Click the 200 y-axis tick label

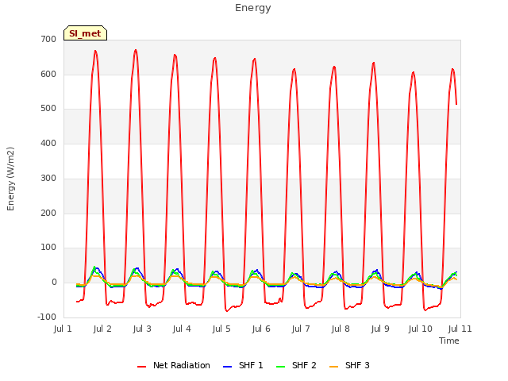(48, 214)
